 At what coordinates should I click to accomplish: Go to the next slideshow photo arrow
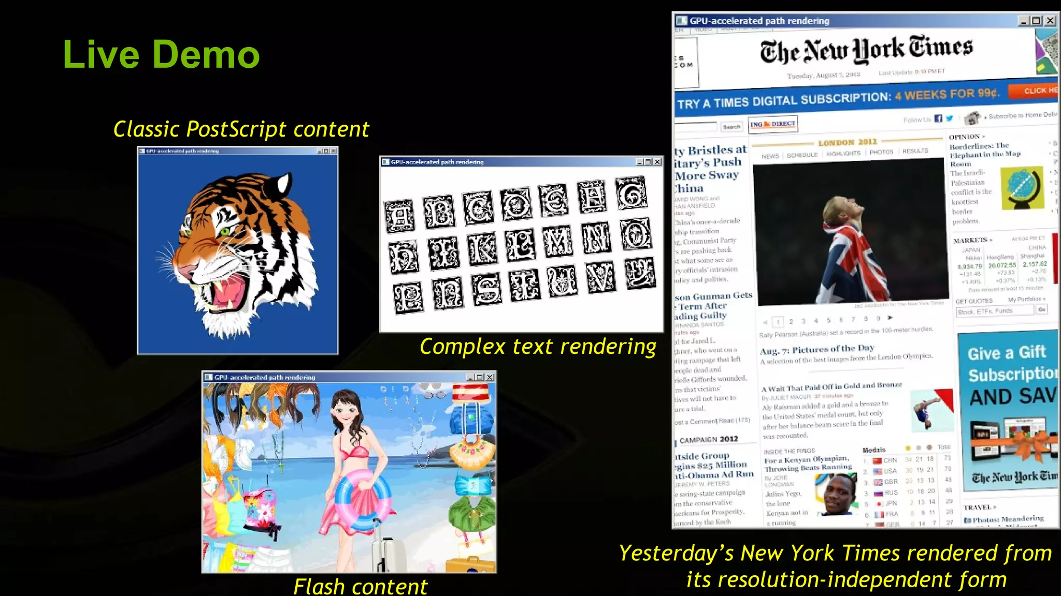[891, 318]
